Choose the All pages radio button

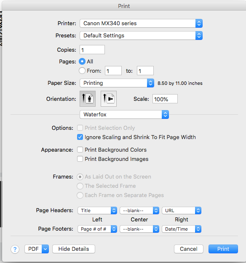(x=82, y=61)
